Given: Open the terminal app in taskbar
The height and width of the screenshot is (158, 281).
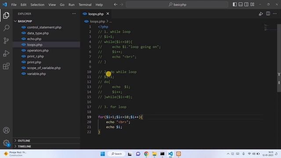Looking at the screenshot, I should [x=162, y=154].
